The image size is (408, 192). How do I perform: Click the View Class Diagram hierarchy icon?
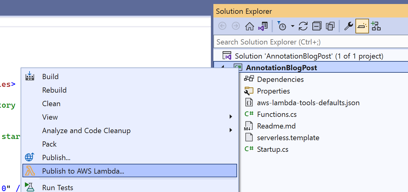[376, 26]
